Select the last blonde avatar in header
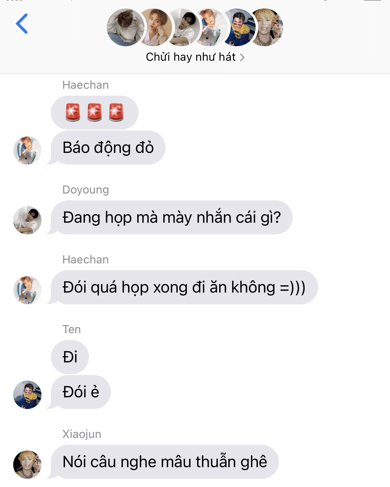Viewport: 390px width, 487px height. [x=269, y=27]
